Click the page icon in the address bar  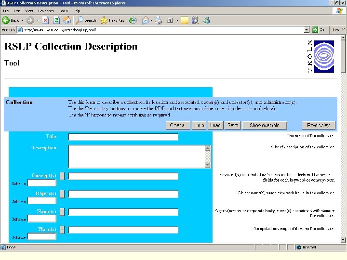(20, 30)
